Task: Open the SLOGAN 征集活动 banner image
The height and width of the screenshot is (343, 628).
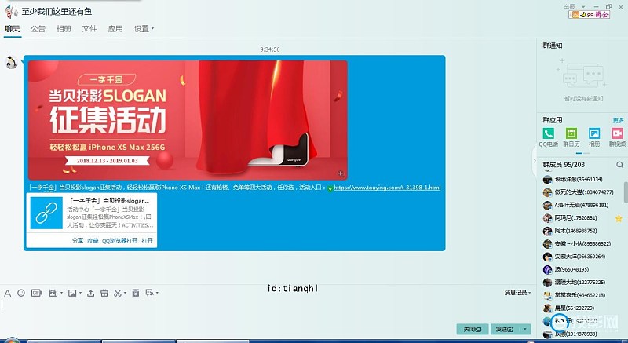Action: click(x=188, y=120)
